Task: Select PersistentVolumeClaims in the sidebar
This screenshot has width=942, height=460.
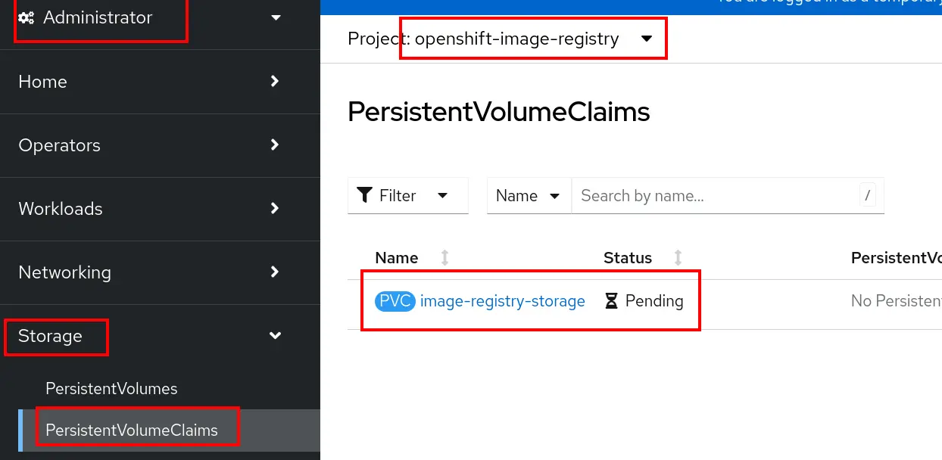Action: [x=132, y=430]
